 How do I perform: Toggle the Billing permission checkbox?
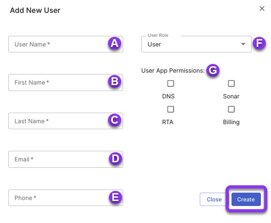[231, 109]
